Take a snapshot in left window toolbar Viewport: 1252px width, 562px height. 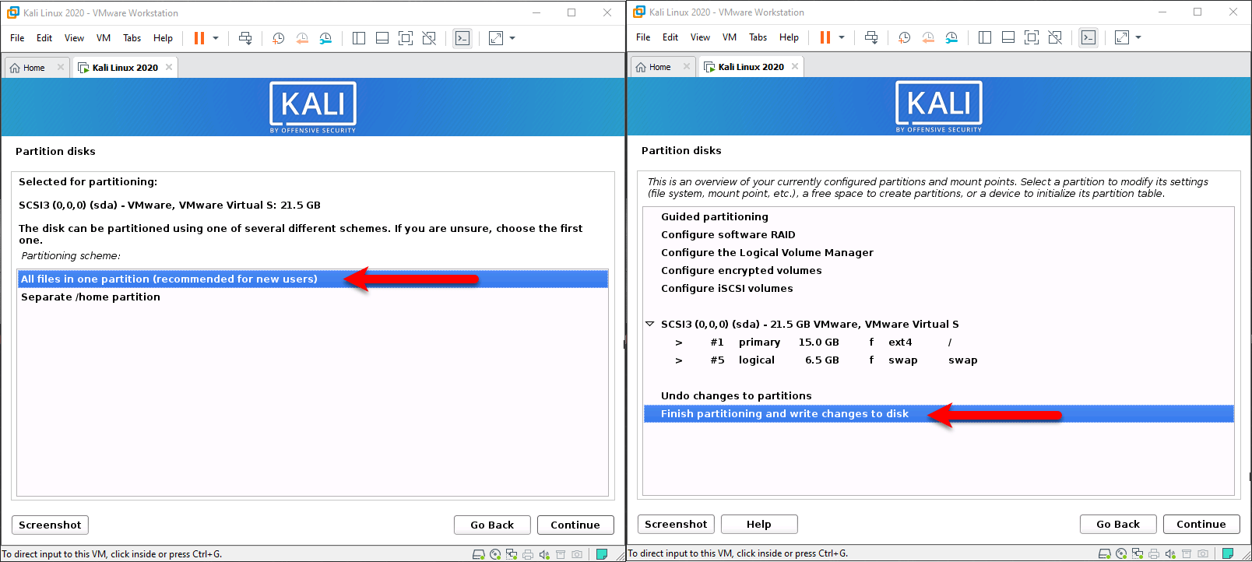279,38
